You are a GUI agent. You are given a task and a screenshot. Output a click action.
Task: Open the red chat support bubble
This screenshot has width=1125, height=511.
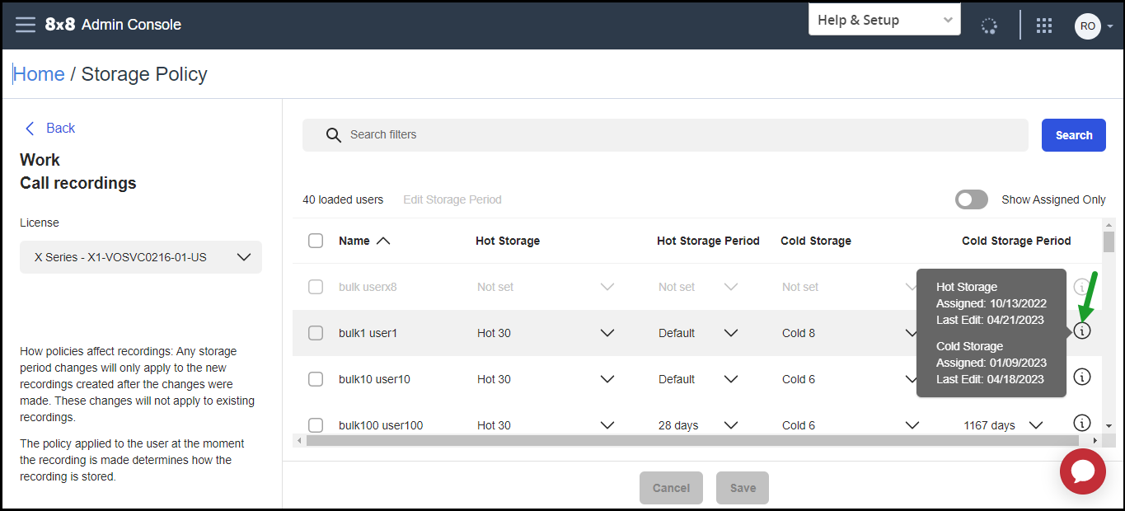1083,471
